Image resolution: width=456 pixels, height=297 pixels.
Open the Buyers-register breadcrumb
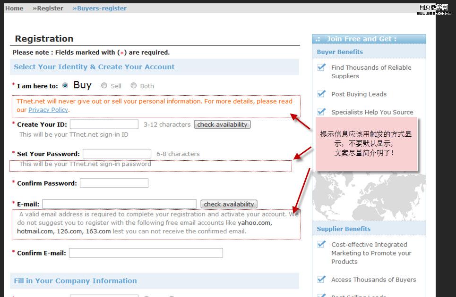pyautogui.click(x=100, y=8)
